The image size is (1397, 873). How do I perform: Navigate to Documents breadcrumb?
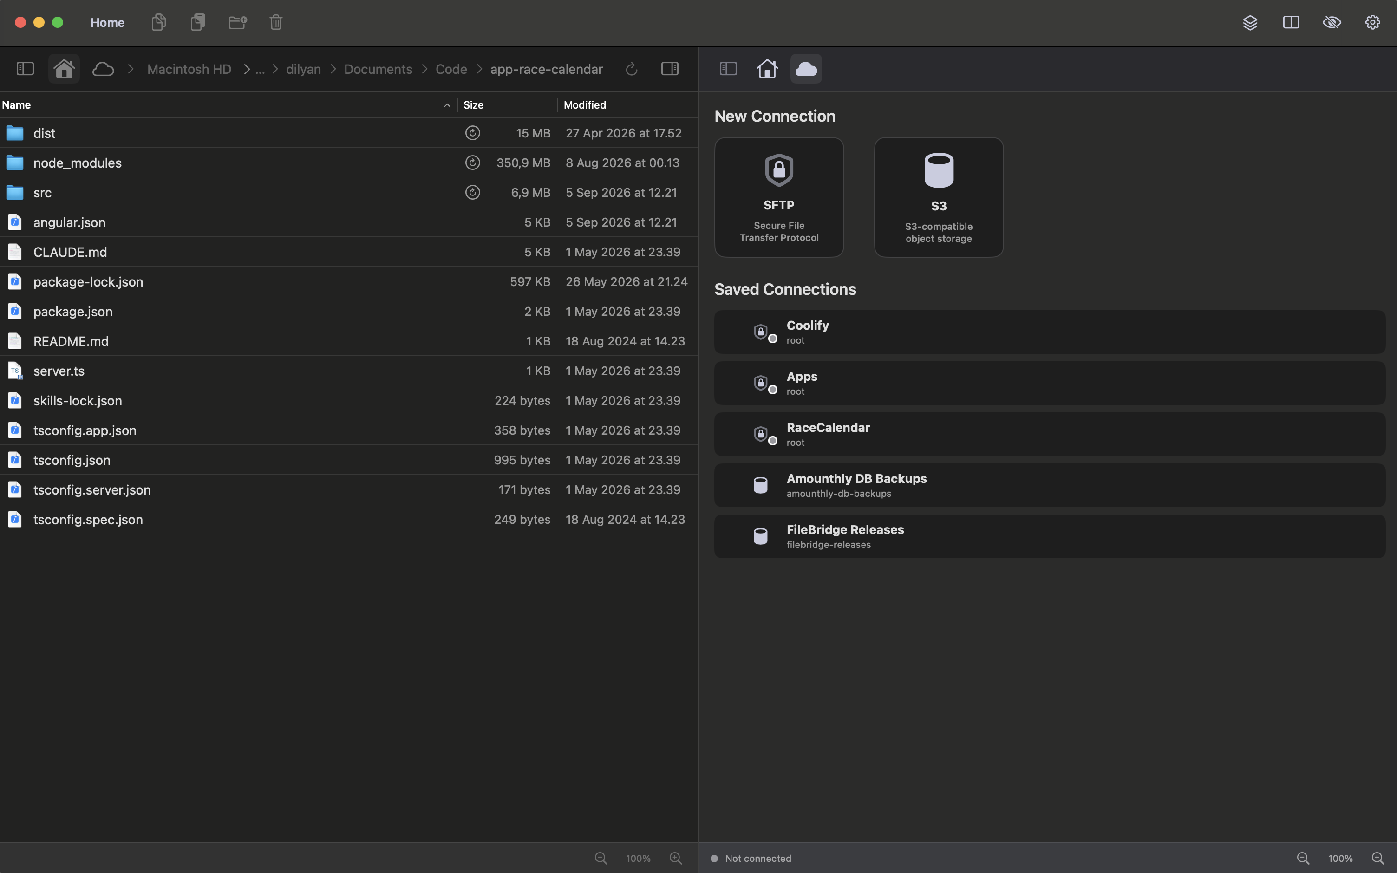[x=378, y=69]
